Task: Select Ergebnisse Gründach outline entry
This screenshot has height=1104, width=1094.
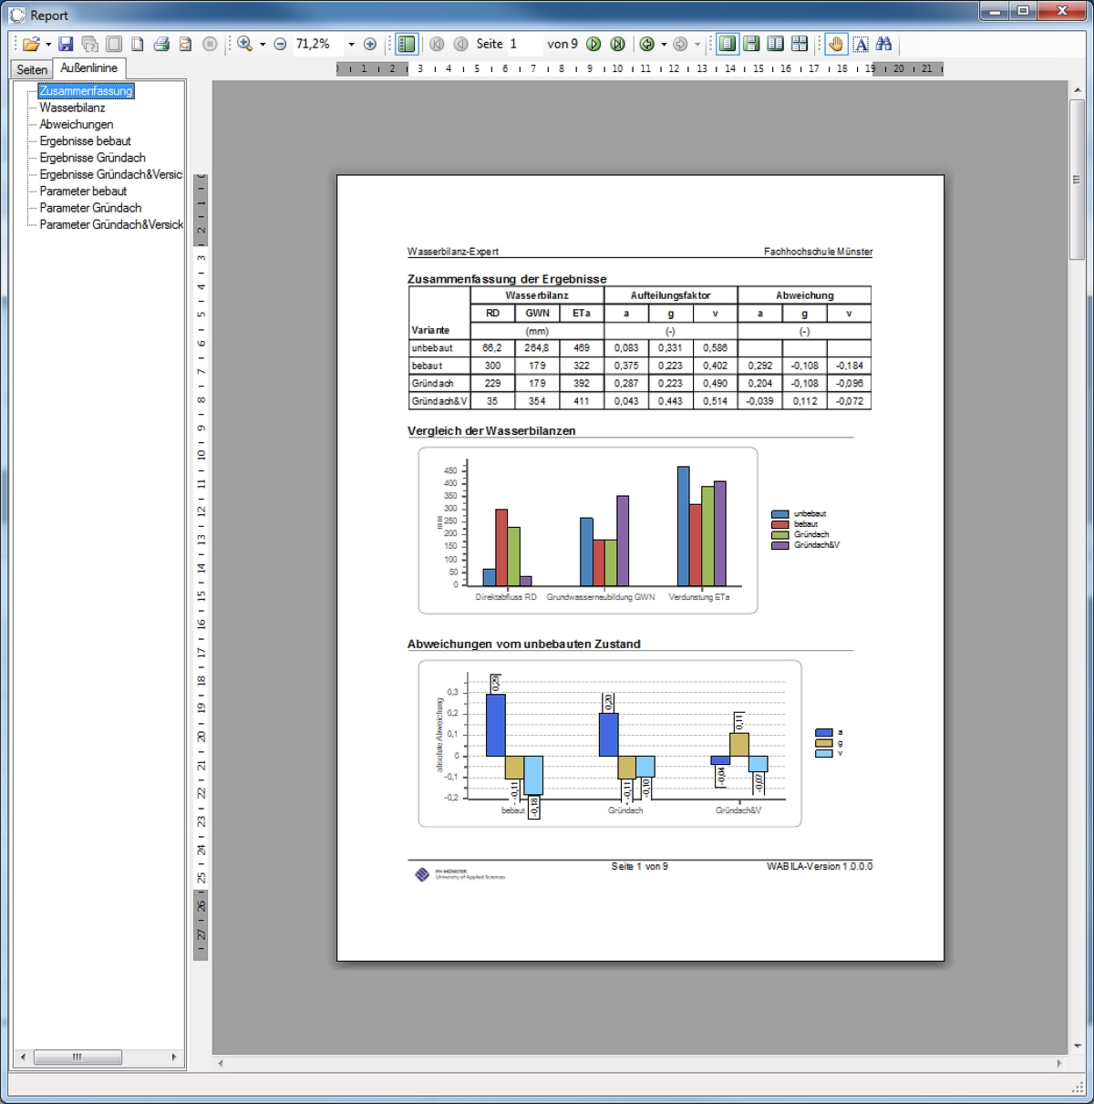Action: pos(92,158)
